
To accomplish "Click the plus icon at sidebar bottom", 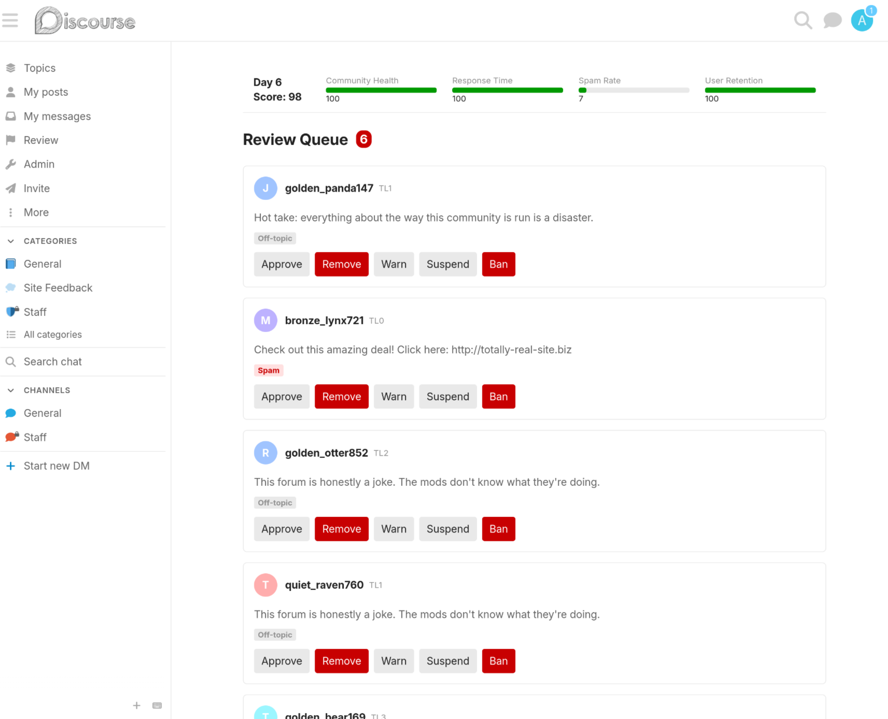I will 137,705.
